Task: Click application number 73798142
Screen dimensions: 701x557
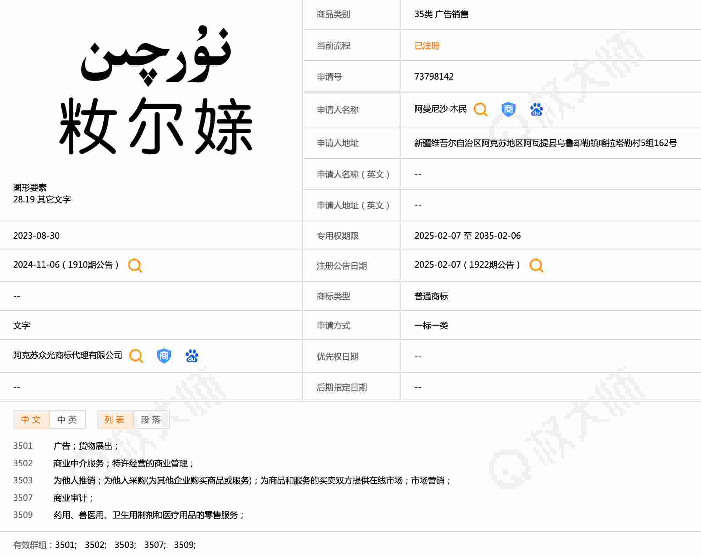Action: pos(434,76)
